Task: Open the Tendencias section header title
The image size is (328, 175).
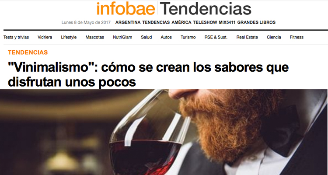Action: (x=206, y=8)
